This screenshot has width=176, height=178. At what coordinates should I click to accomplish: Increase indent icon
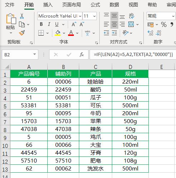click(x=114, y=33)
